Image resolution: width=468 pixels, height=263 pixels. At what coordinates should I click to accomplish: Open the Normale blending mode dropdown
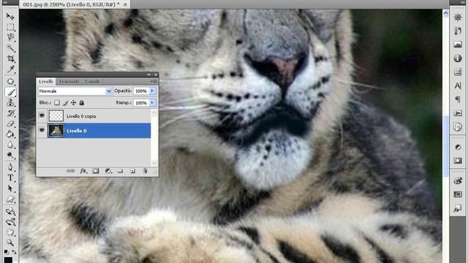click(x=75, y=91)
